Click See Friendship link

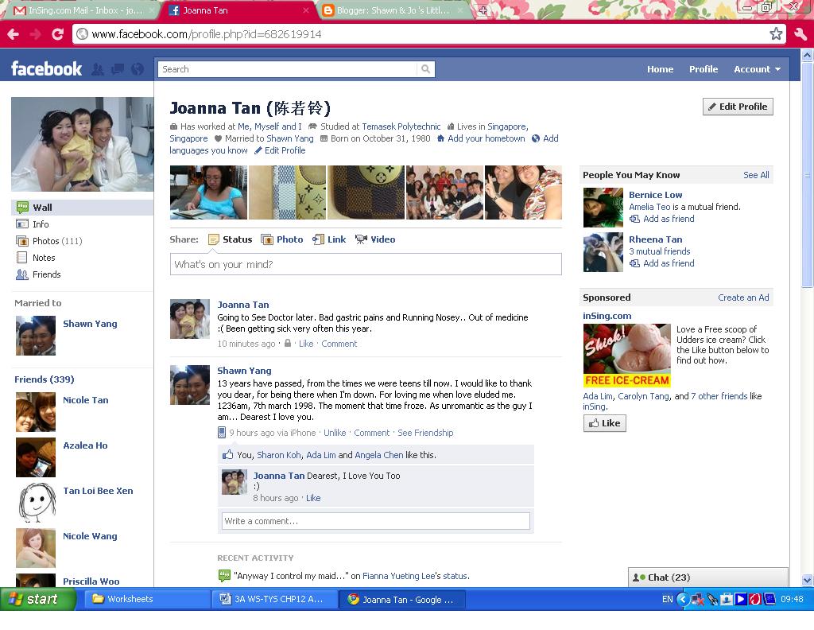tap(425, 433)
